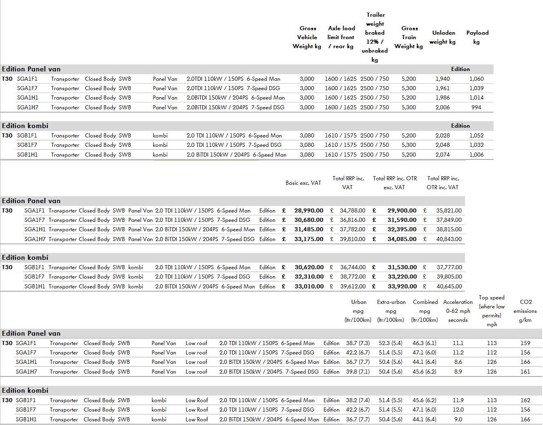Click the CO2 emissions g/km header
543x425 pixels.
coord(525,311)
